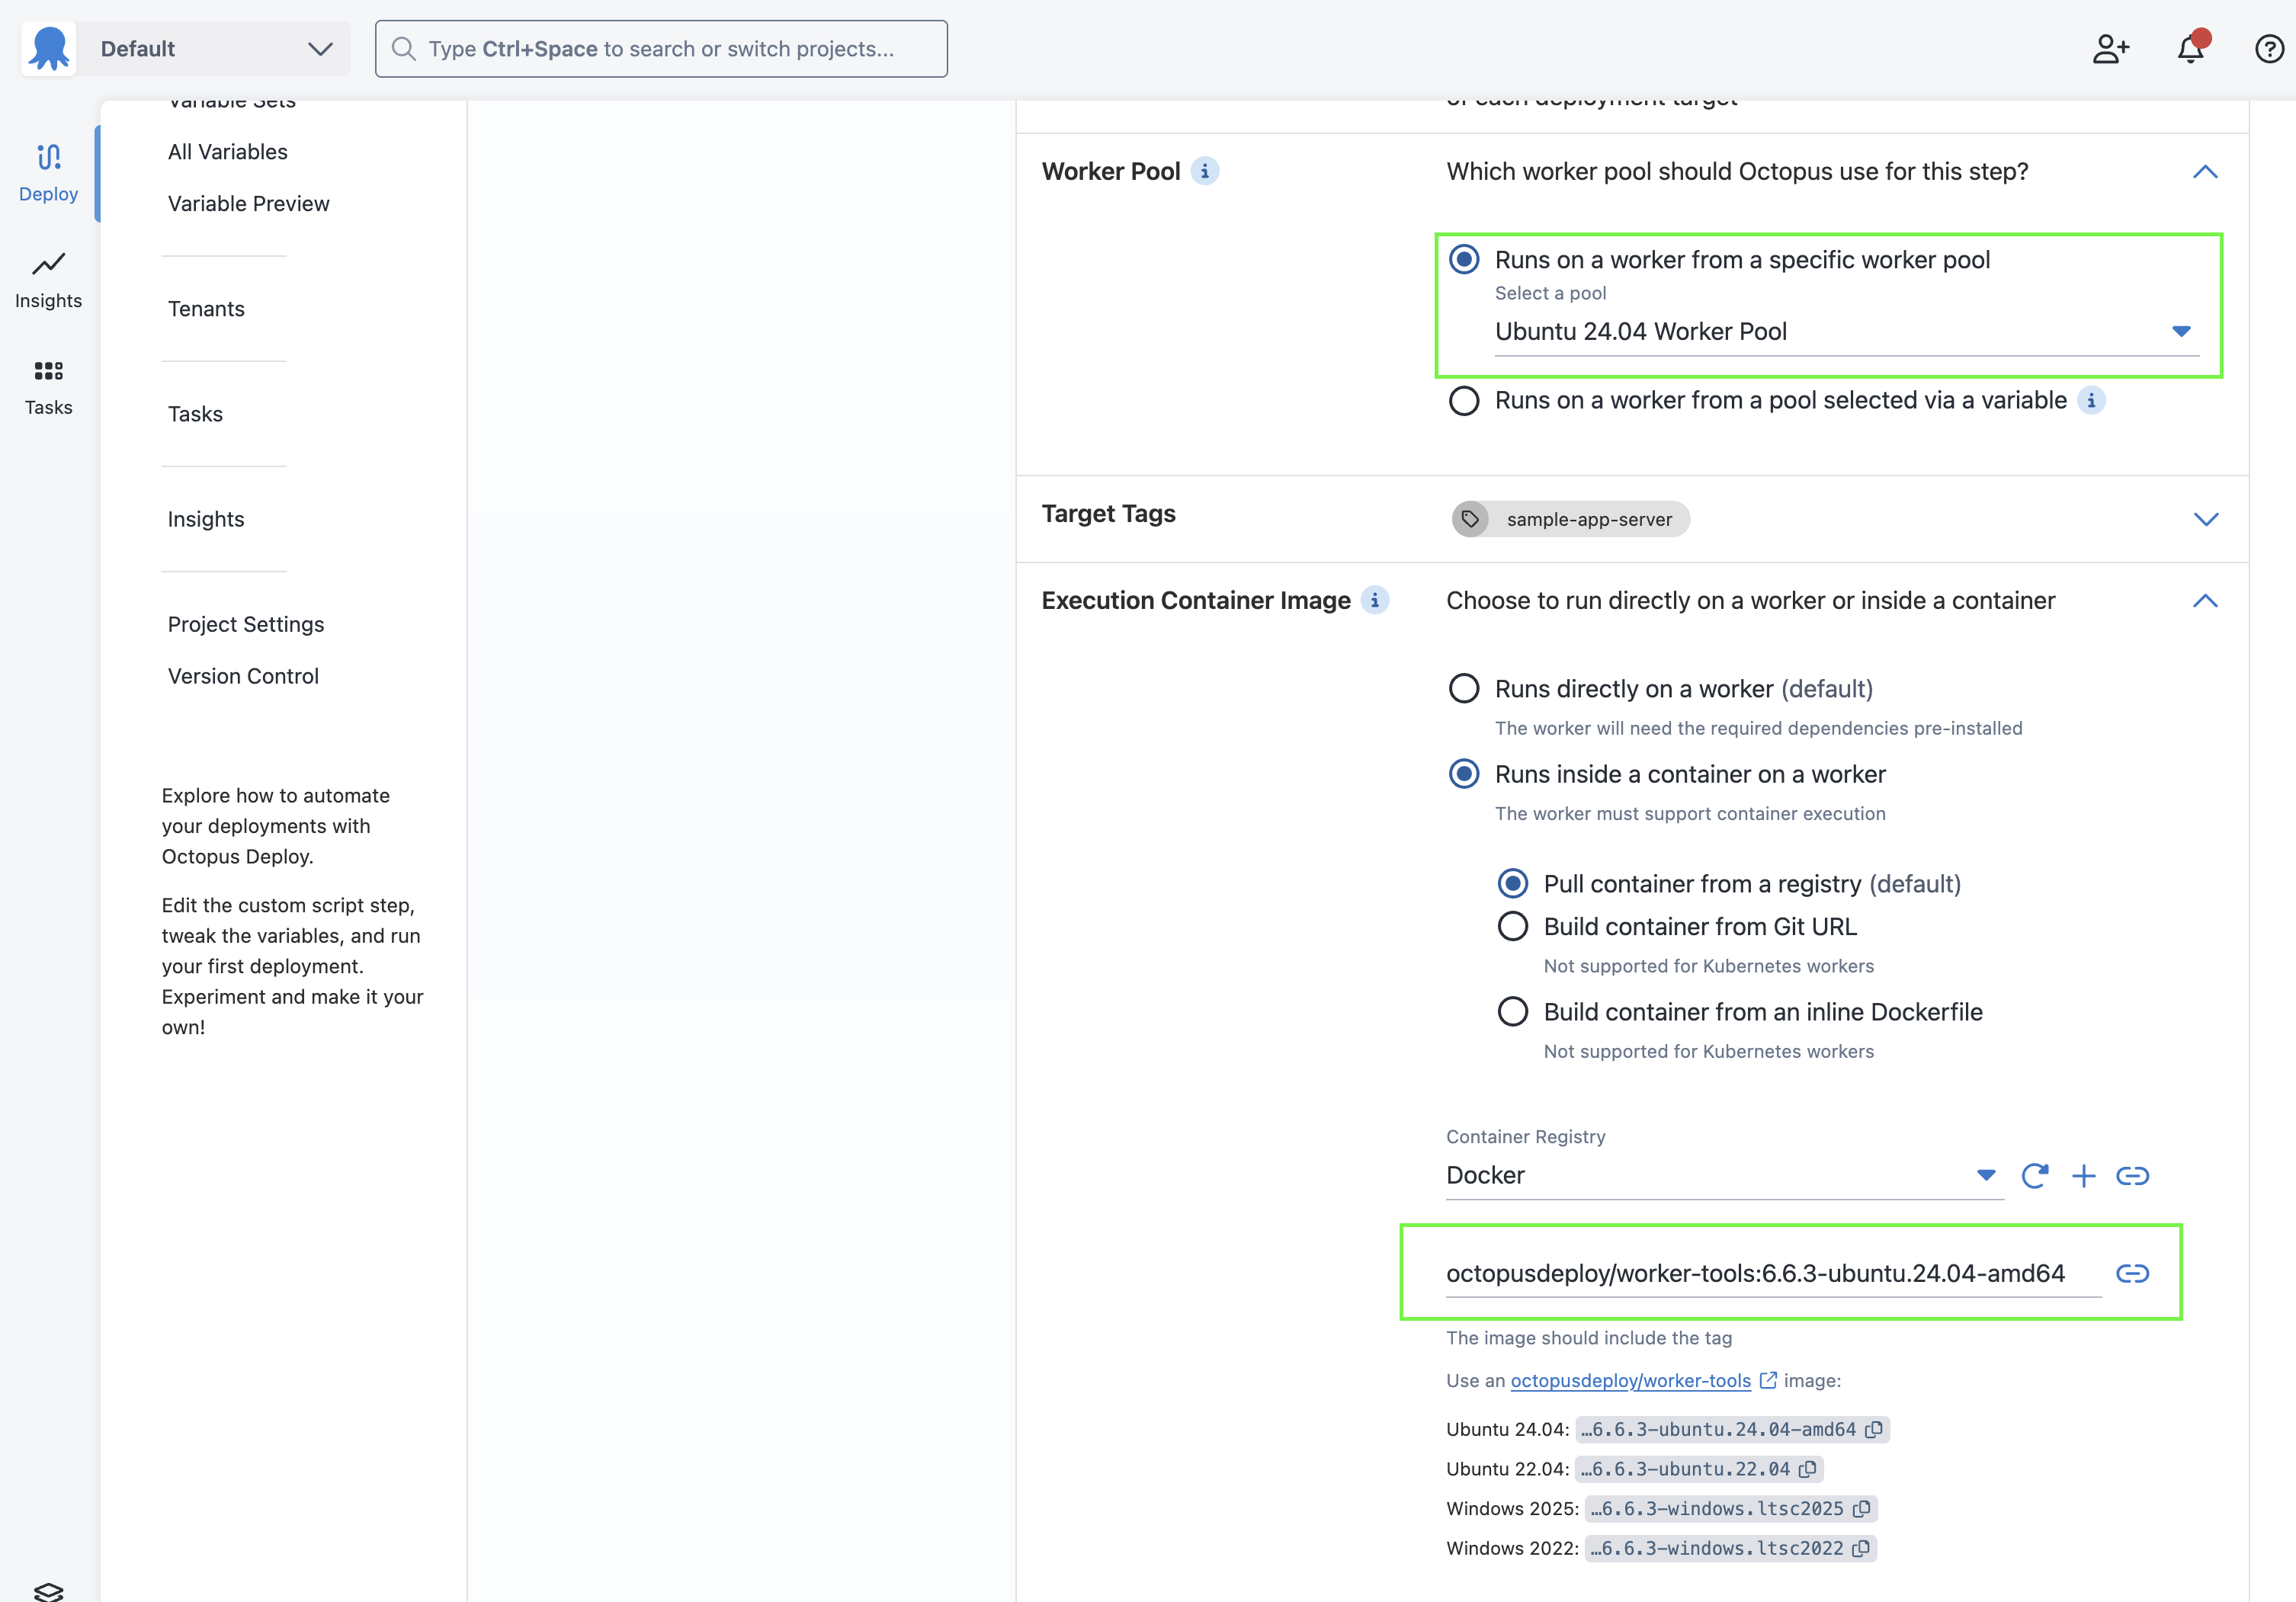The height and width of the screenshot is (1602, 2296).
Task: Click bind-variable link icon beside Docker registry
Action: (2132, 1175)
